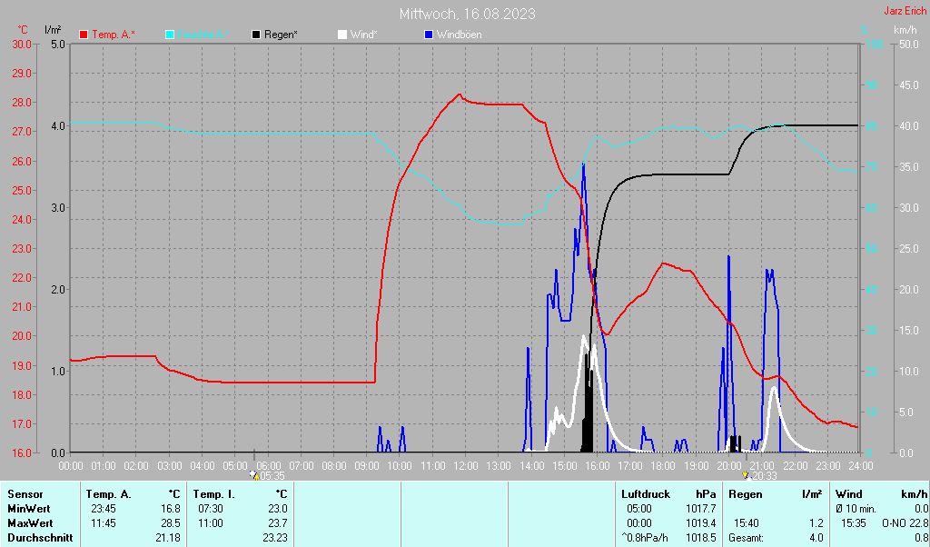The image size is (930, 547).
Task: Click the Sensor column header in table
Action: coord(25,493)
